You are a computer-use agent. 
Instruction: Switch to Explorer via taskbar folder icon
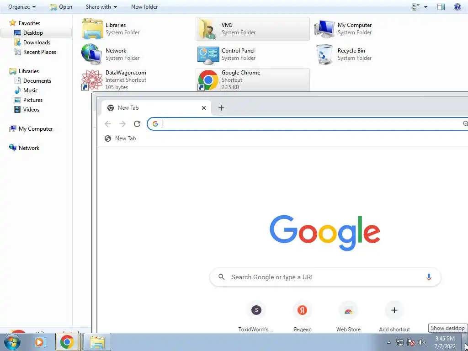coord(97,342)
